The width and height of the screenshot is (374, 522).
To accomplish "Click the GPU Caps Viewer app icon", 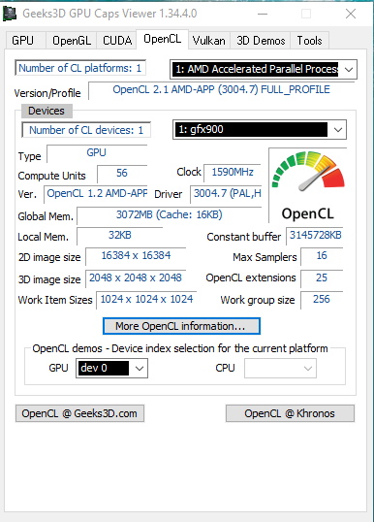I will tap(10, 14).
